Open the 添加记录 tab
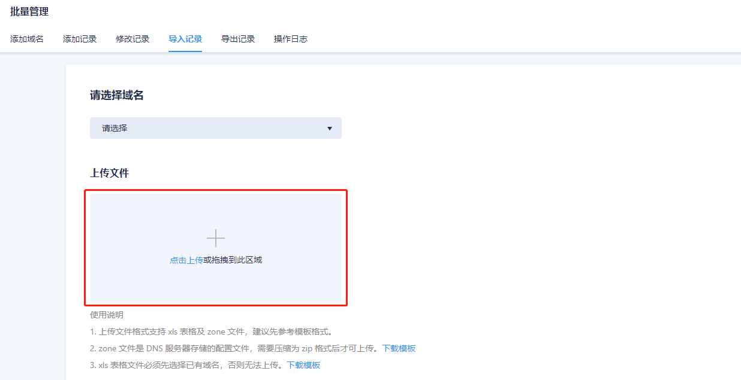Image resolution: width=741 pixels, height=380 pixels. (x=80, y=39)
